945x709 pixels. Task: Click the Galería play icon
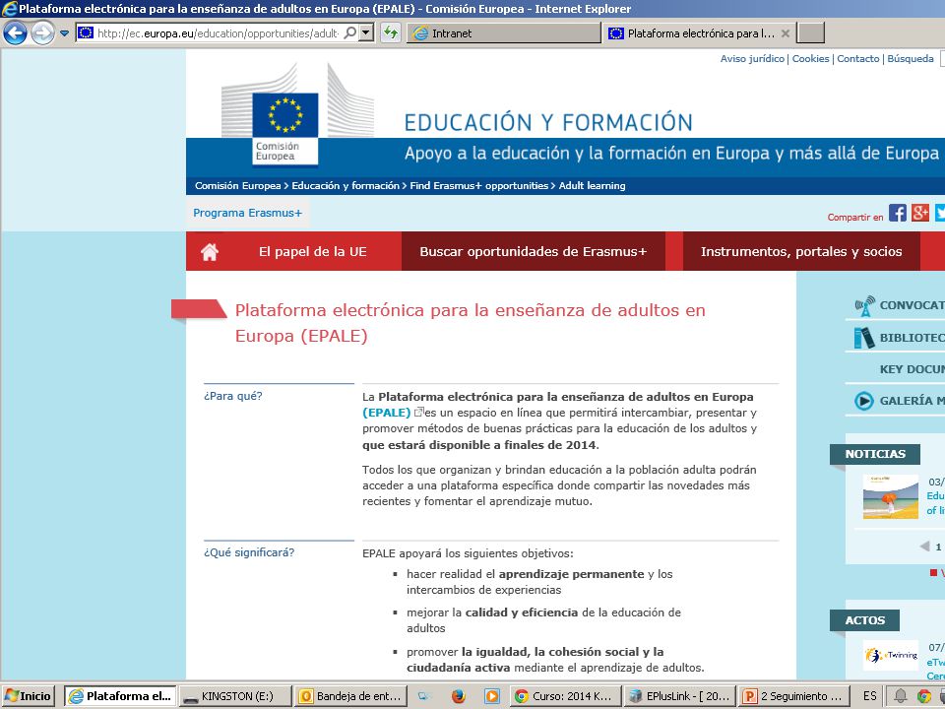(x=864, y=401)
